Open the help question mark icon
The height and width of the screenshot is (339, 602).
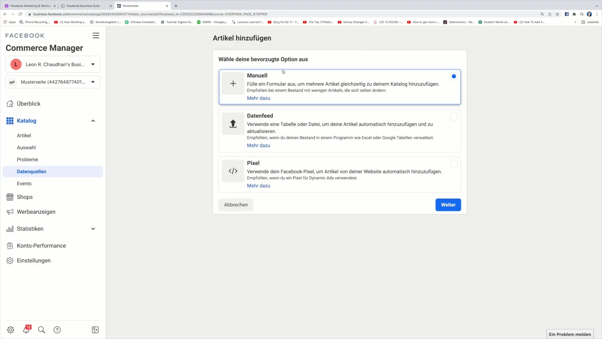coord(57,330)
